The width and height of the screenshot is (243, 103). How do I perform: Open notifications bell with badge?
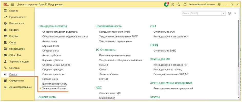pos(166,5)
